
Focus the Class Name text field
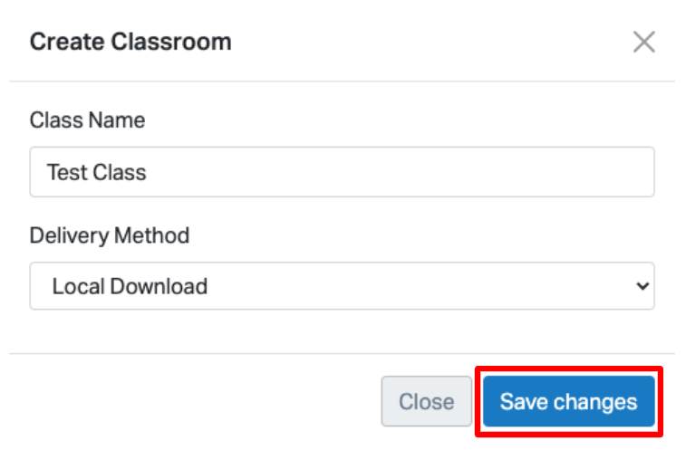click(x=342, y=172)
